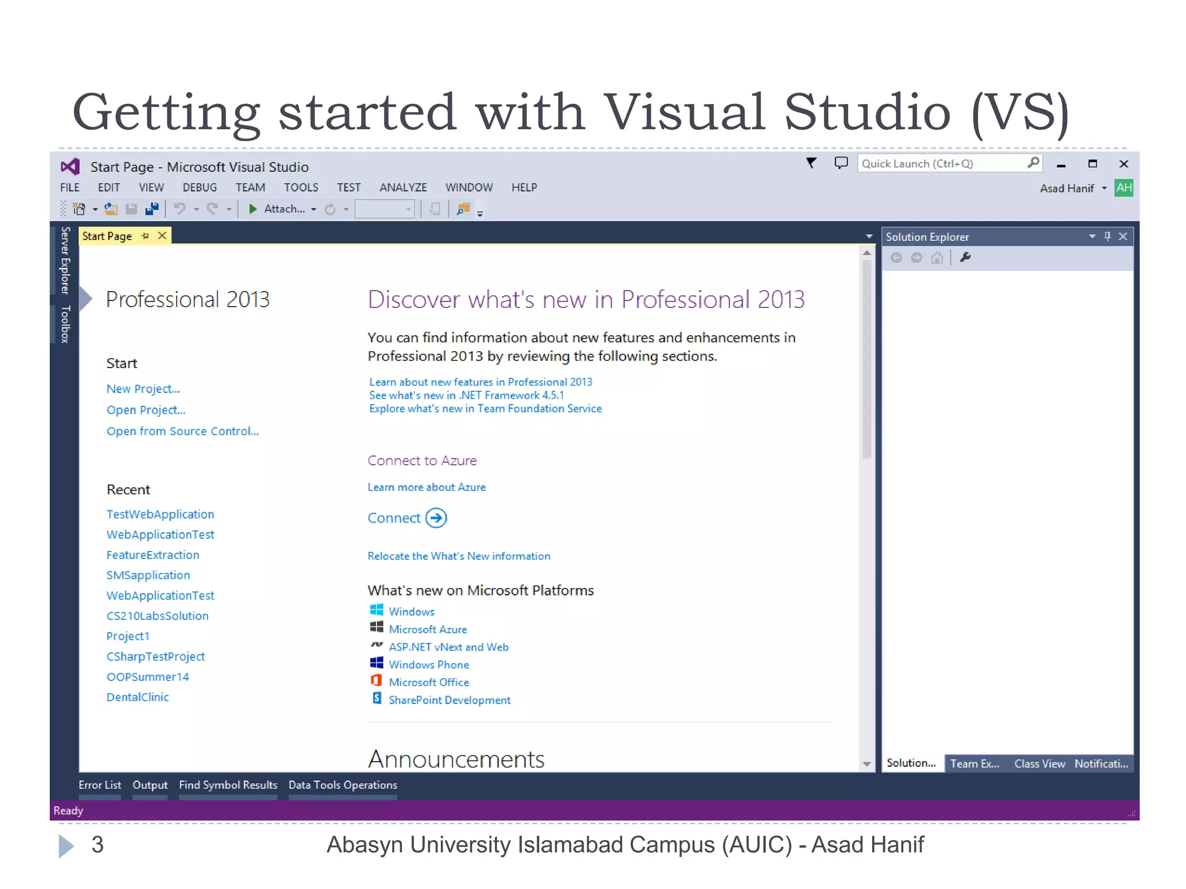Toggle auto-hide pin on Solution Explorer

(x=1107, y=236)
